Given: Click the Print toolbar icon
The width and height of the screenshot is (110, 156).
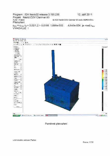Looking at the screenshot, I should coord(26,42).
